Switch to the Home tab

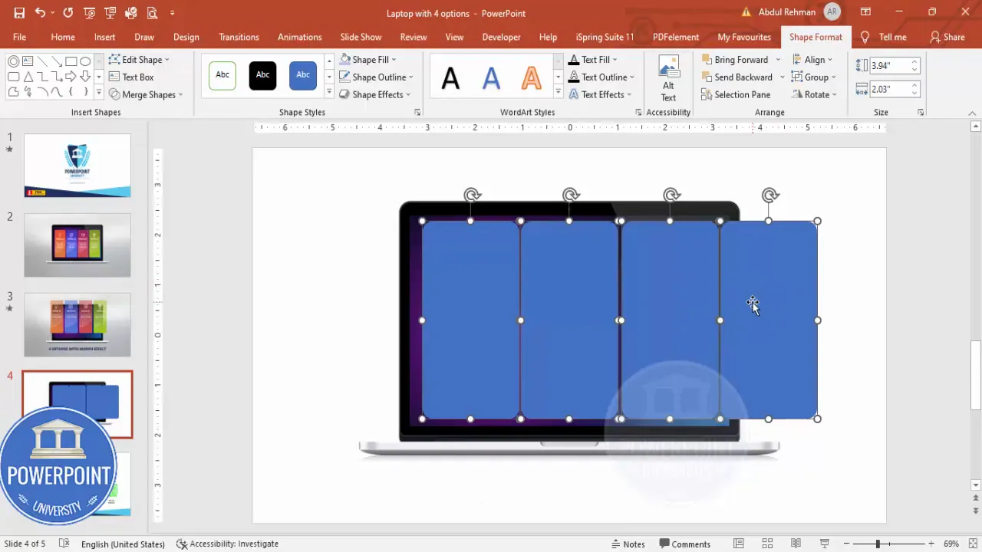(x=63, y=37)
